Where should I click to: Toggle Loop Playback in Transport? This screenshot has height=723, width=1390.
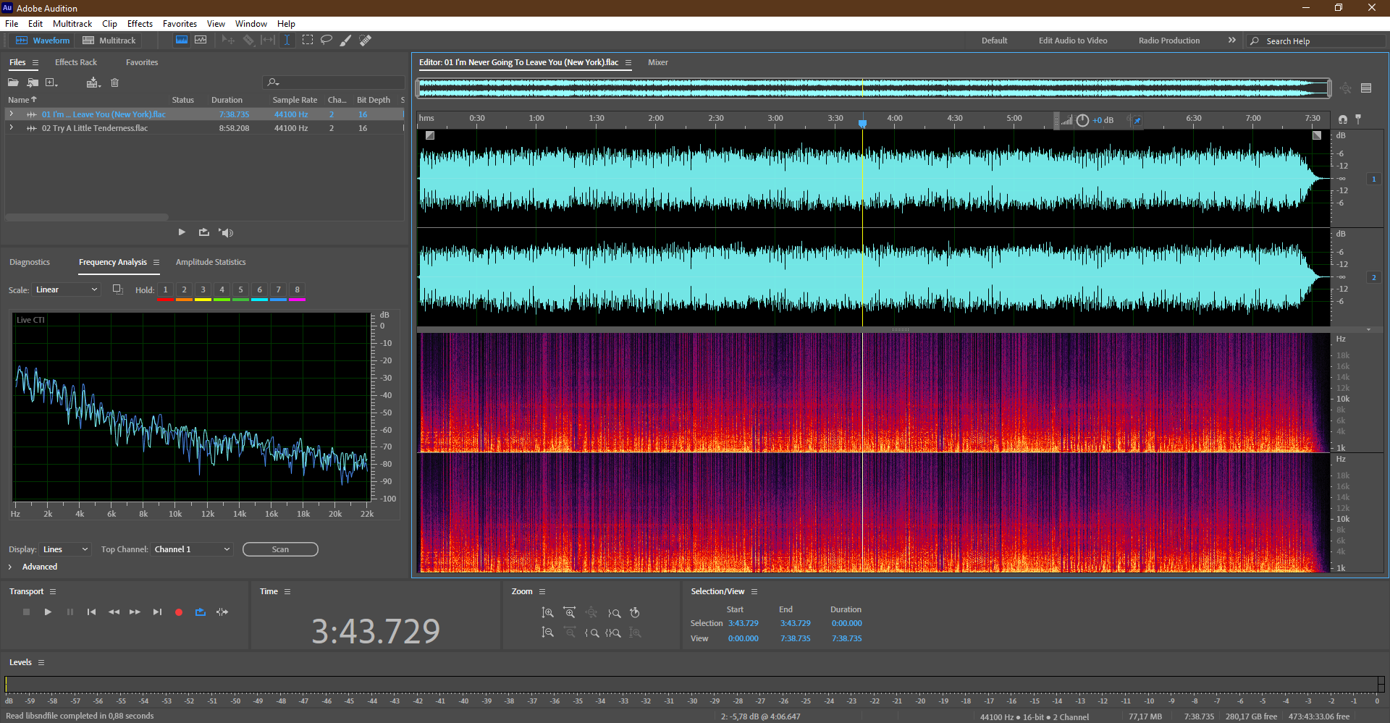(x=201, y=612)
